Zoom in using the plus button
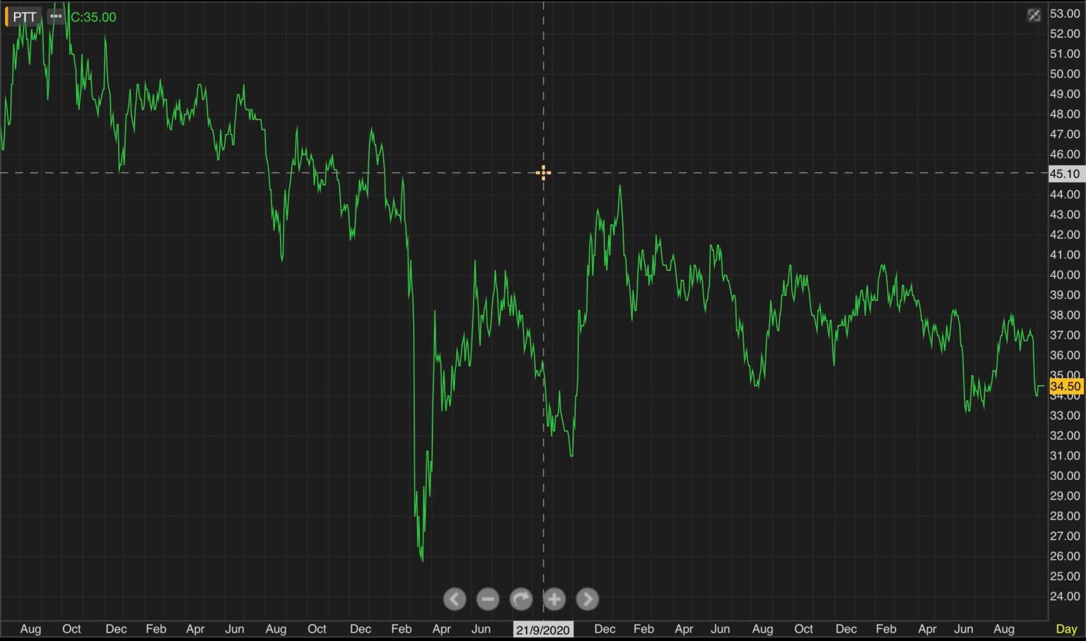The image size is (1086, 641). point(554,599)
